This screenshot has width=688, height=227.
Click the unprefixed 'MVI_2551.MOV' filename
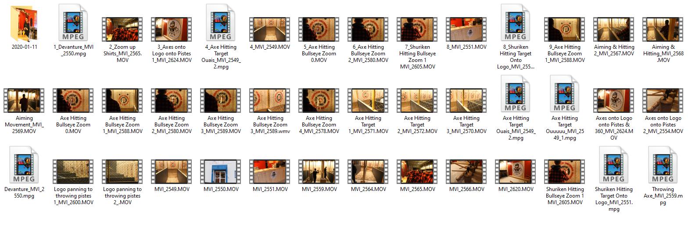pyautogui.click(x=270, y=189)
